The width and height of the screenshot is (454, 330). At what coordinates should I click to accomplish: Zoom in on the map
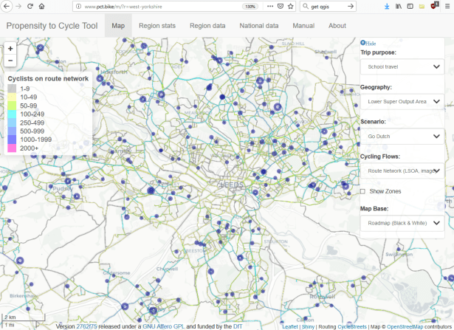tap(10, 49)
